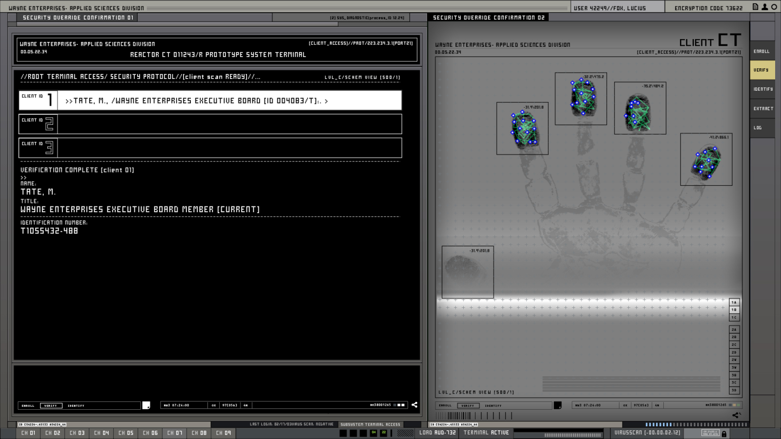
Task: Switch to Security Override Confirmation 01 tab
Action: click(78, 18)
